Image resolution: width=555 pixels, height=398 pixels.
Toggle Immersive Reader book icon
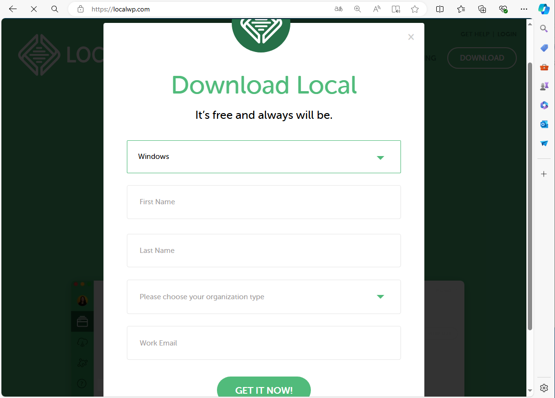point(396,9)
